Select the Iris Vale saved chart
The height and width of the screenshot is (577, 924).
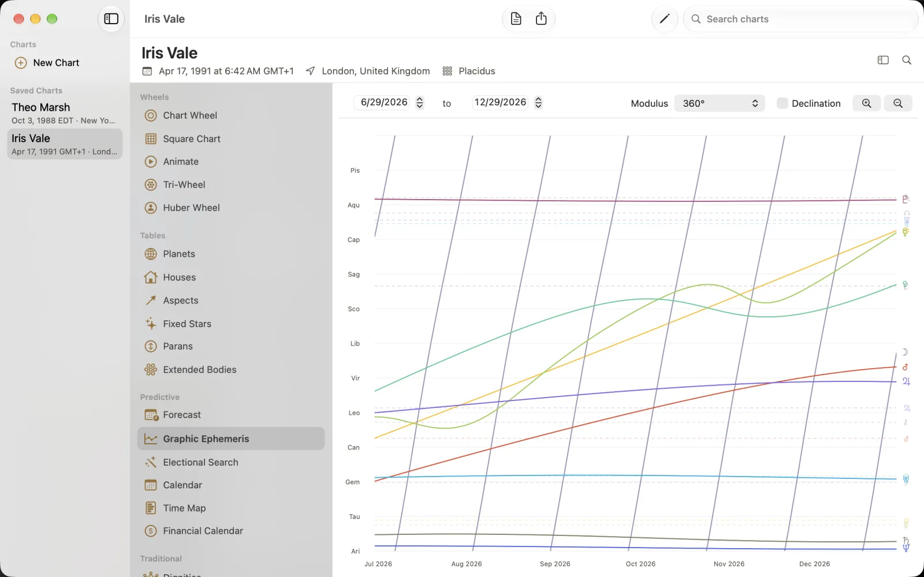65,144
